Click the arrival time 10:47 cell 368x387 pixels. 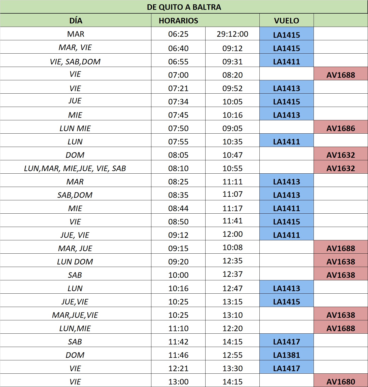[x=232, y=155]
